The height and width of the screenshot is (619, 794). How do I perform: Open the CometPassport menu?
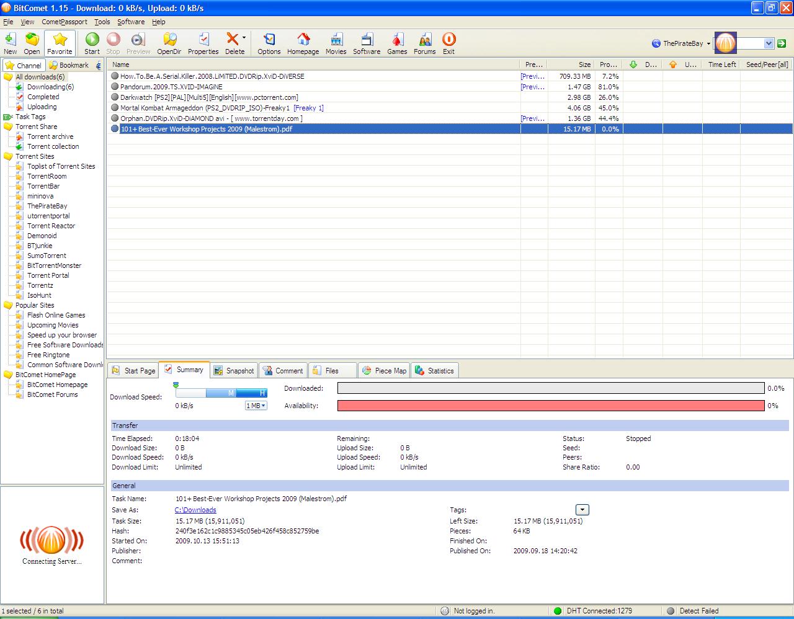[65, 22]
